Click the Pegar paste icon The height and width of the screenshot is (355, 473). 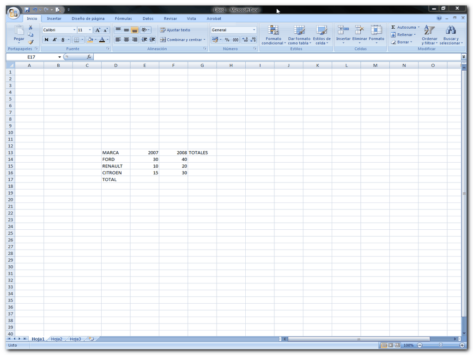(x=19, y=31)
